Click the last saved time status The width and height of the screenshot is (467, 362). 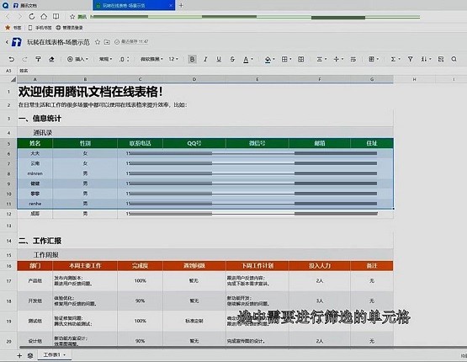(131, 42)
